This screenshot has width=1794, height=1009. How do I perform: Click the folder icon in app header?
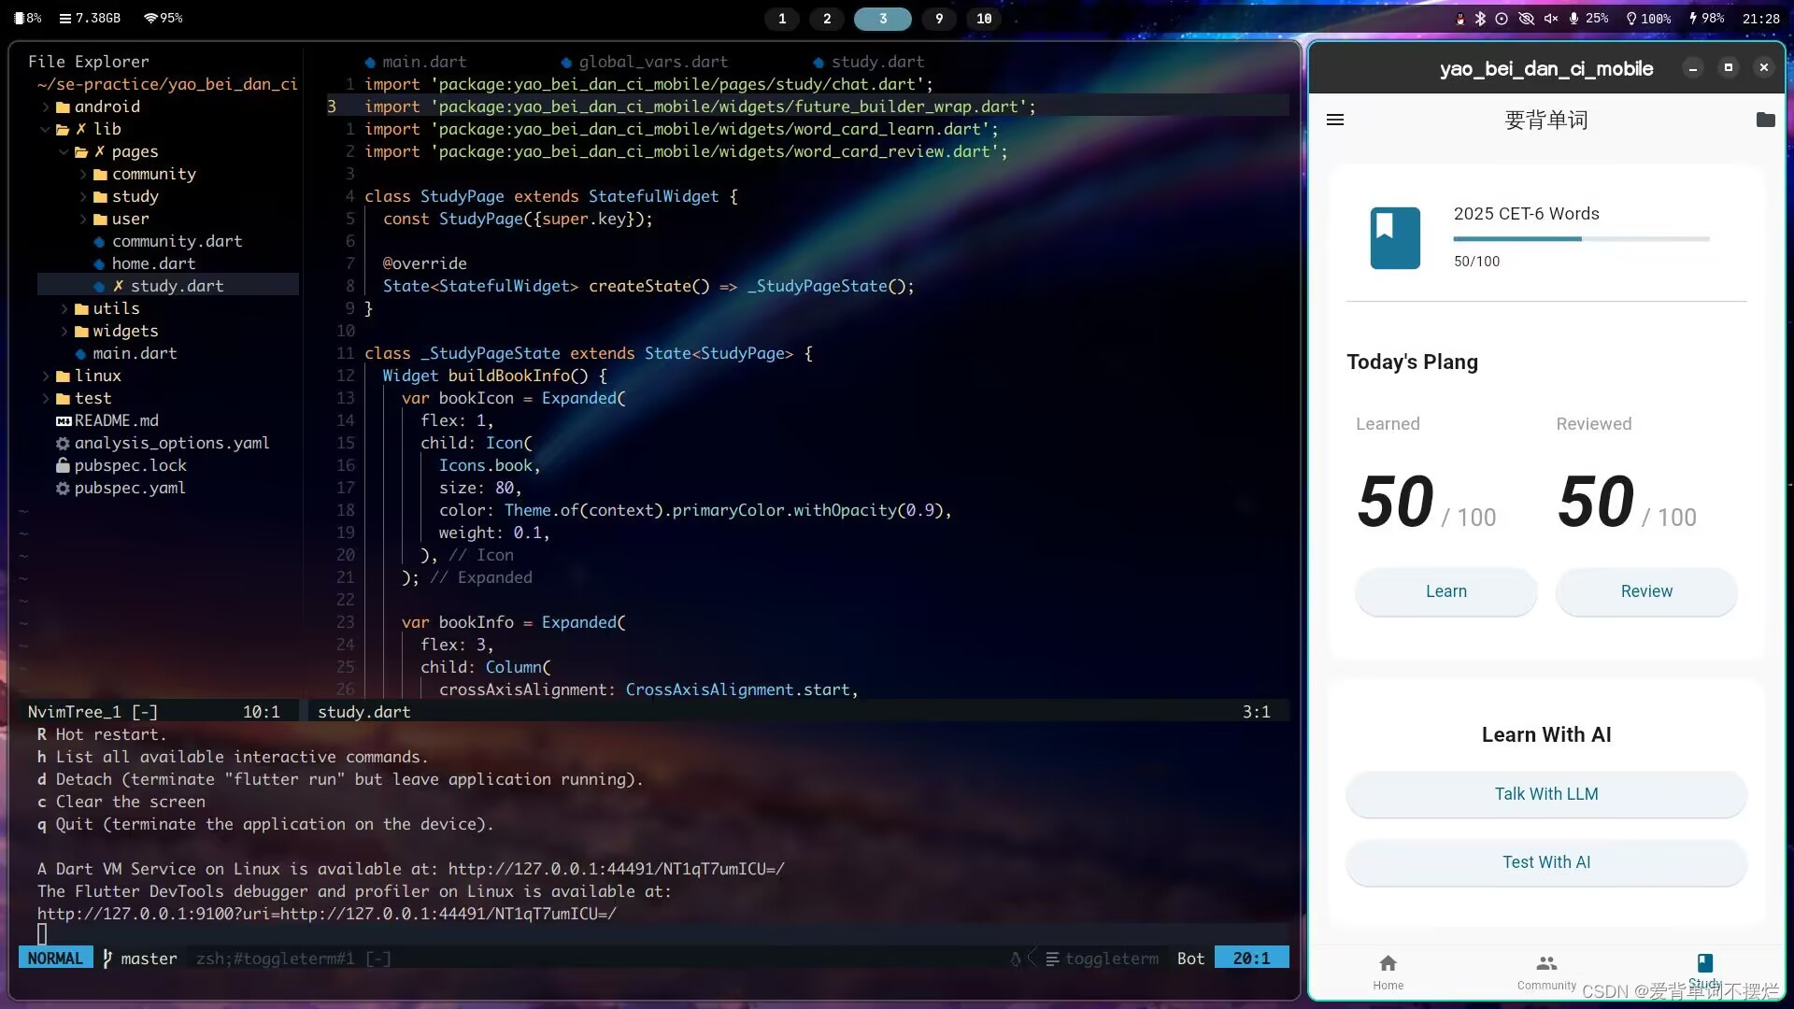pos(1765,120)
